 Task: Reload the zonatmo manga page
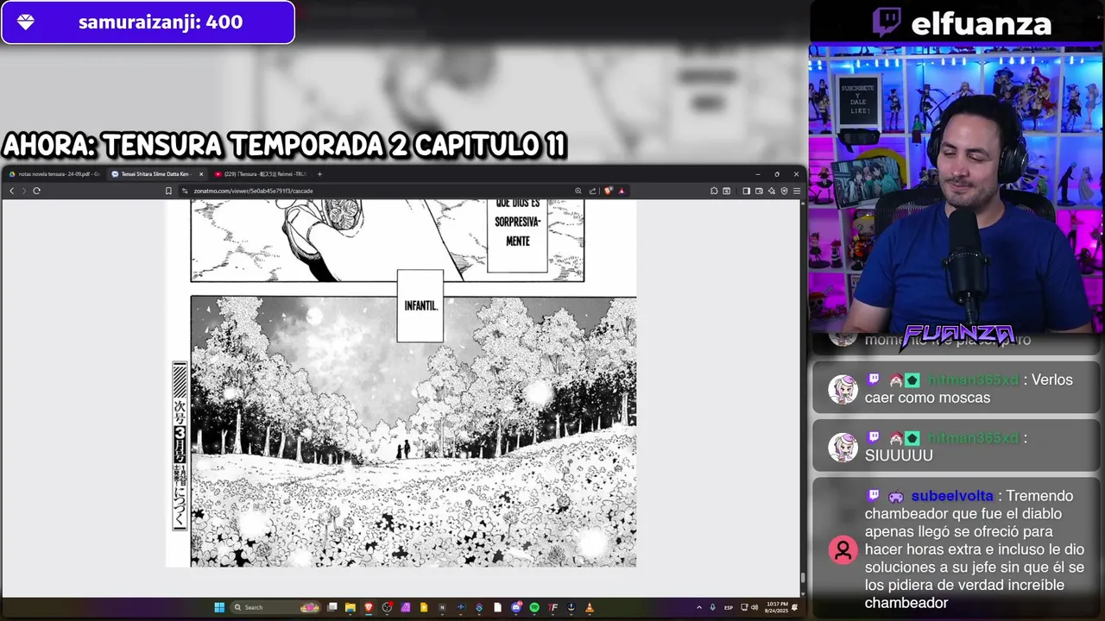[36, 191]
